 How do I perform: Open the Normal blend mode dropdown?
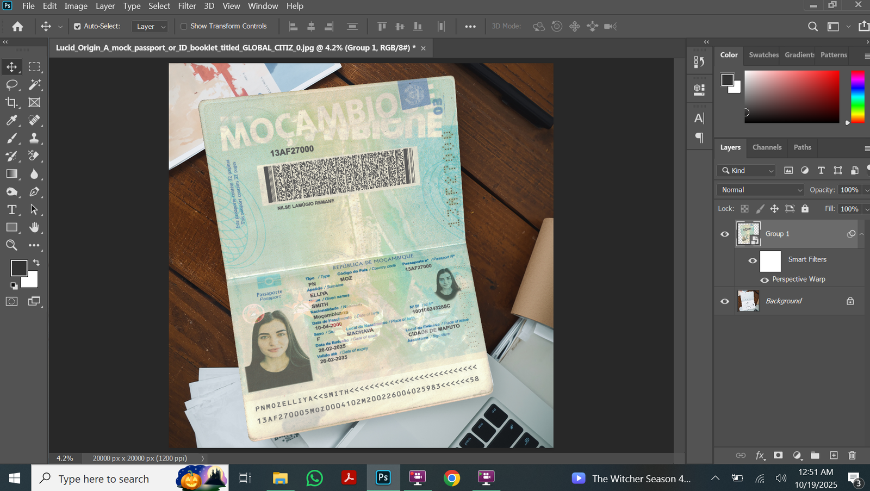pyautogui.click(x=760, y=190)
